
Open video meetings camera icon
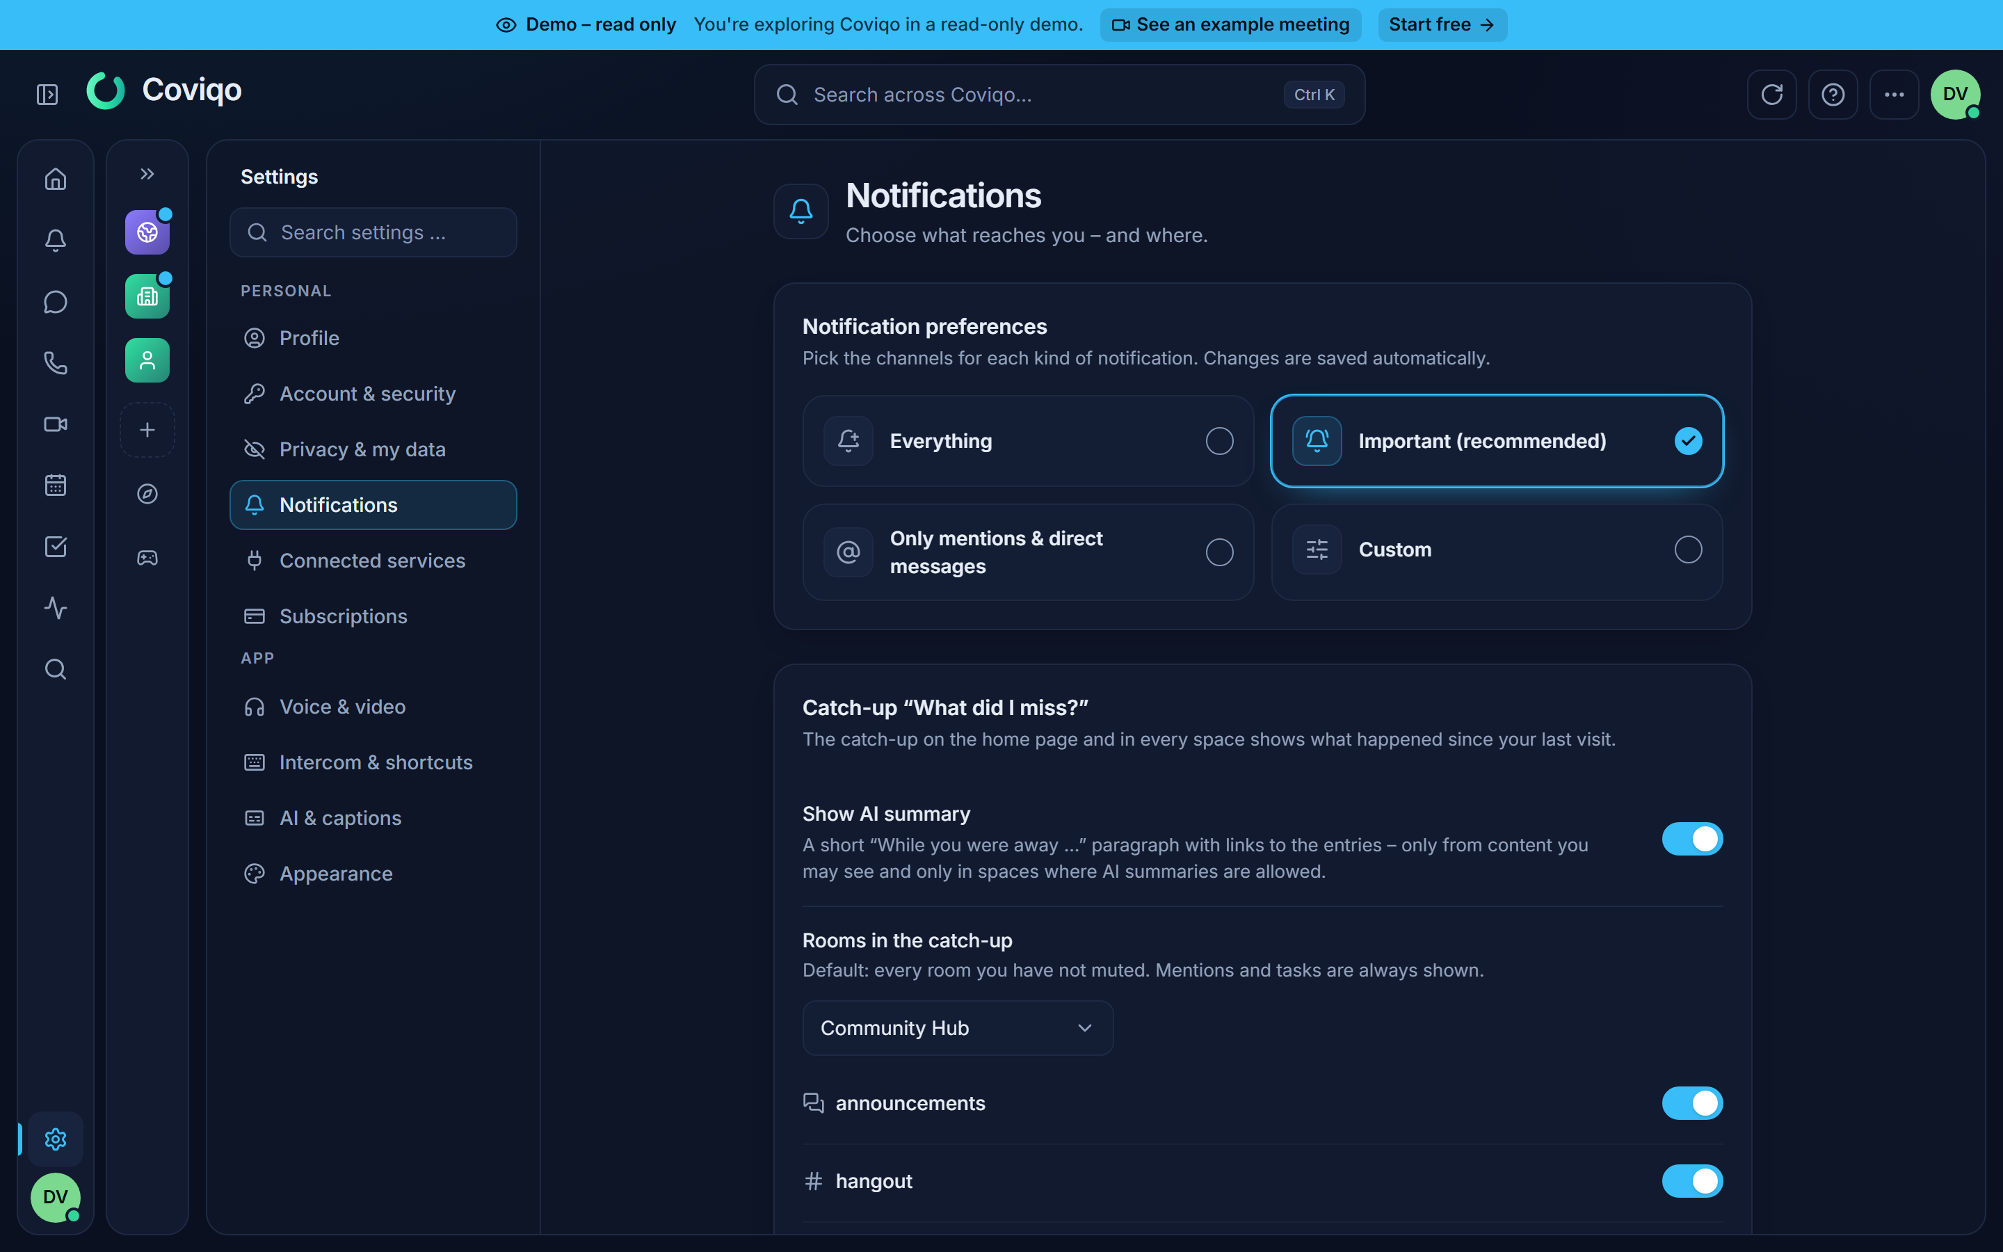point(56,424)
